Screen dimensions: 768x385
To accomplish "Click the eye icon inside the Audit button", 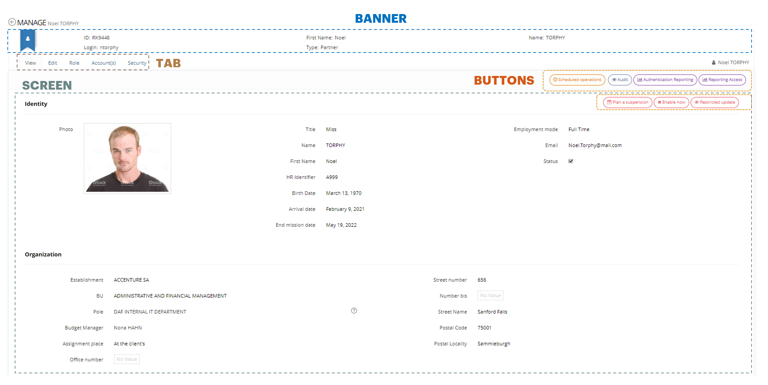I will tap(614, 80).
